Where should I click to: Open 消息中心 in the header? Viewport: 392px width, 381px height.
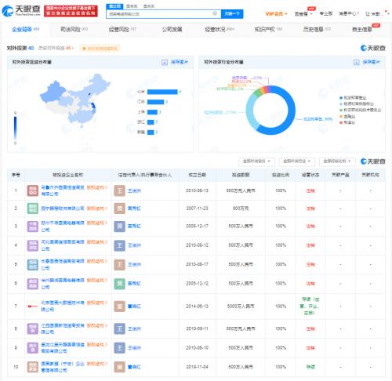[x=349, y=13]
